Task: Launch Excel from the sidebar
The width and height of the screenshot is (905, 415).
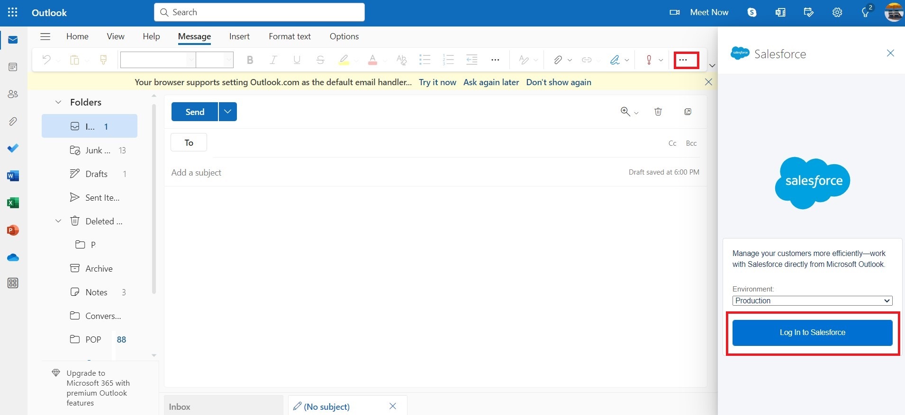Action: [13, 203]
